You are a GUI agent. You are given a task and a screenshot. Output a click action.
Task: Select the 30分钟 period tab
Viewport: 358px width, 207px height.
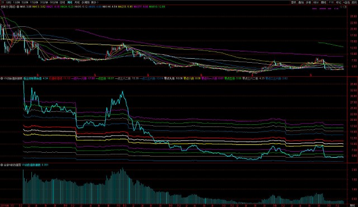coord(44,2)
